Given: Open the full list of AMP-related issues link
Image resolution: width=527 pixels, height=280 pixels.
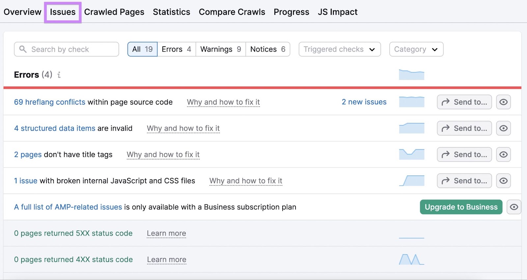Looking at the screenshot, I should (x=68, y=207).
